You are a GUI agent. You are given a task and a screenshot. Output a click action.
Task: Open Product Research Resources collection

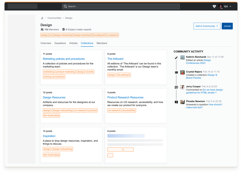coord(125,97)
